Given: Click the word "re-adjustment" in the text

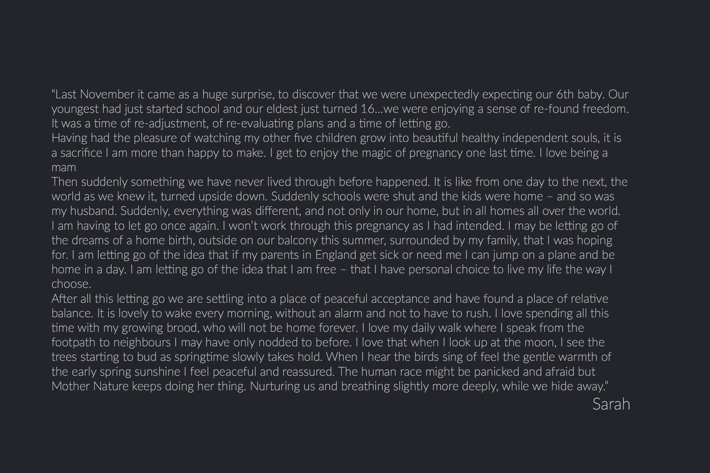Looking at the screenshot, I should click(x=170, y=124).
